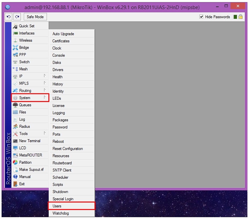
Task: Click the PPP icon
Action: tap(15, 55)
